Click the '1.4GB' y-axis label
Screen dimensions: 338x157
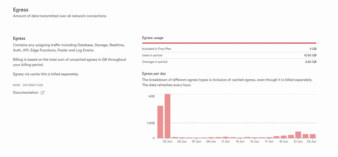(x=151, y=123)
